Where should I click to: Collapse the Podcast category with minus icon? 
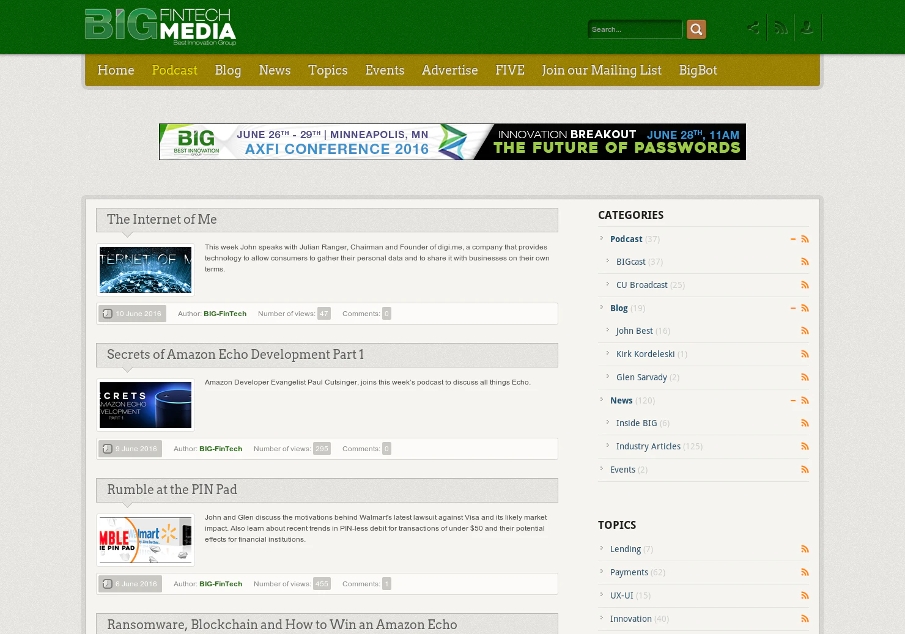793,239
